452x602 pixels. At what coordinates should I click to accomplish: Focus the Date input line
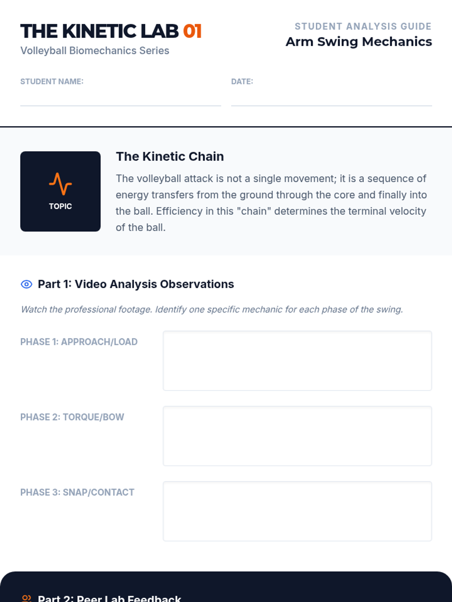331,99
